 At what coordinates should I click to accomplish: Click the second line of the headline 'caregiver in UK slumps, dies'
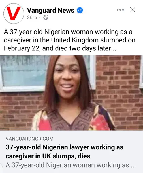[48, 156]
